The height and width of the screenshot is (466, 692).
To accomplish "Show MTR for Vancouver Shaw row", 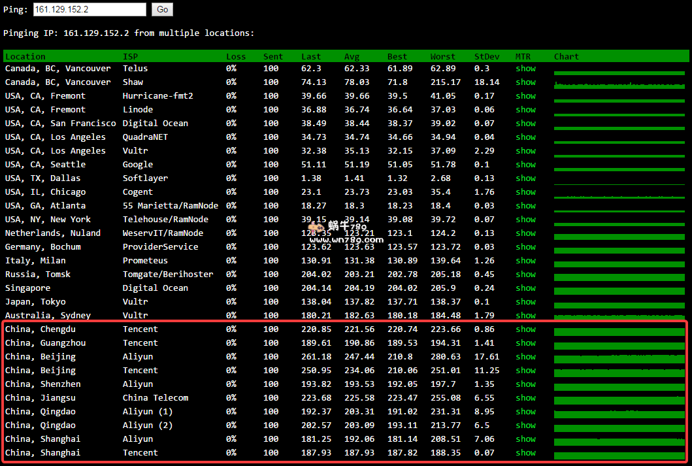I will pyautogui.click(x=525, y=82).
